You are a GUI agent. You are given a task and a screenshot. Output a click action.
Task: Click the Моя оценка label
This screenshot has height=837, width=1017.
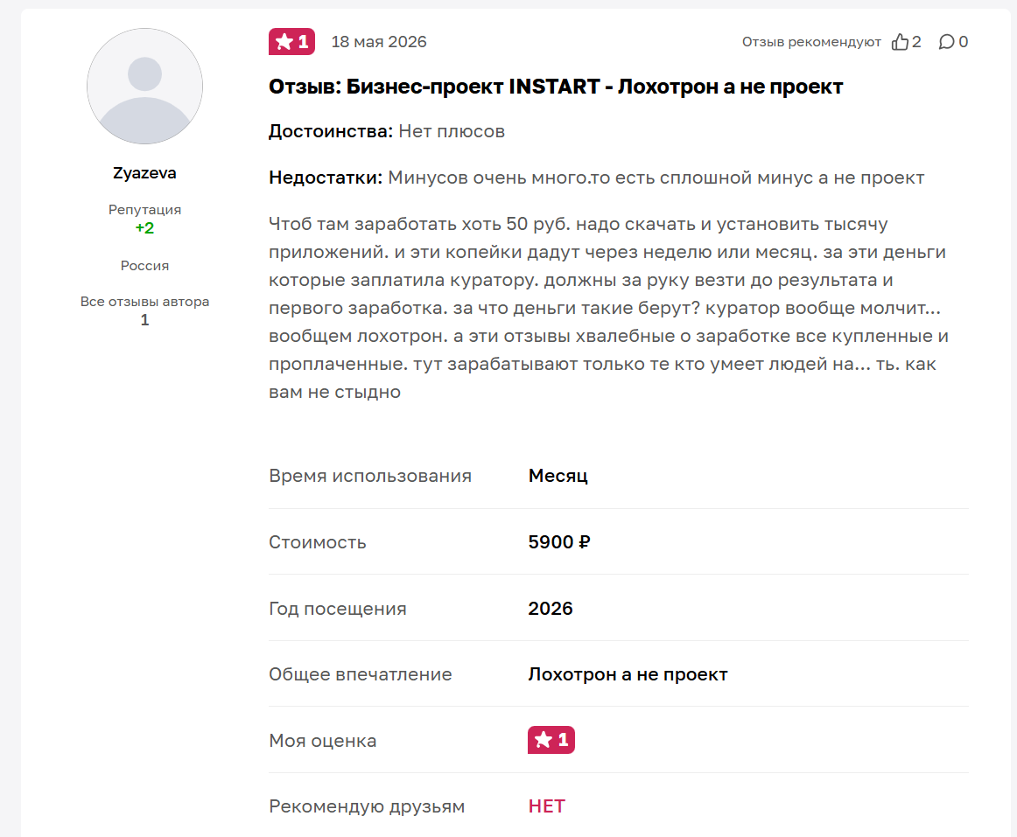[x=322, y=741]
